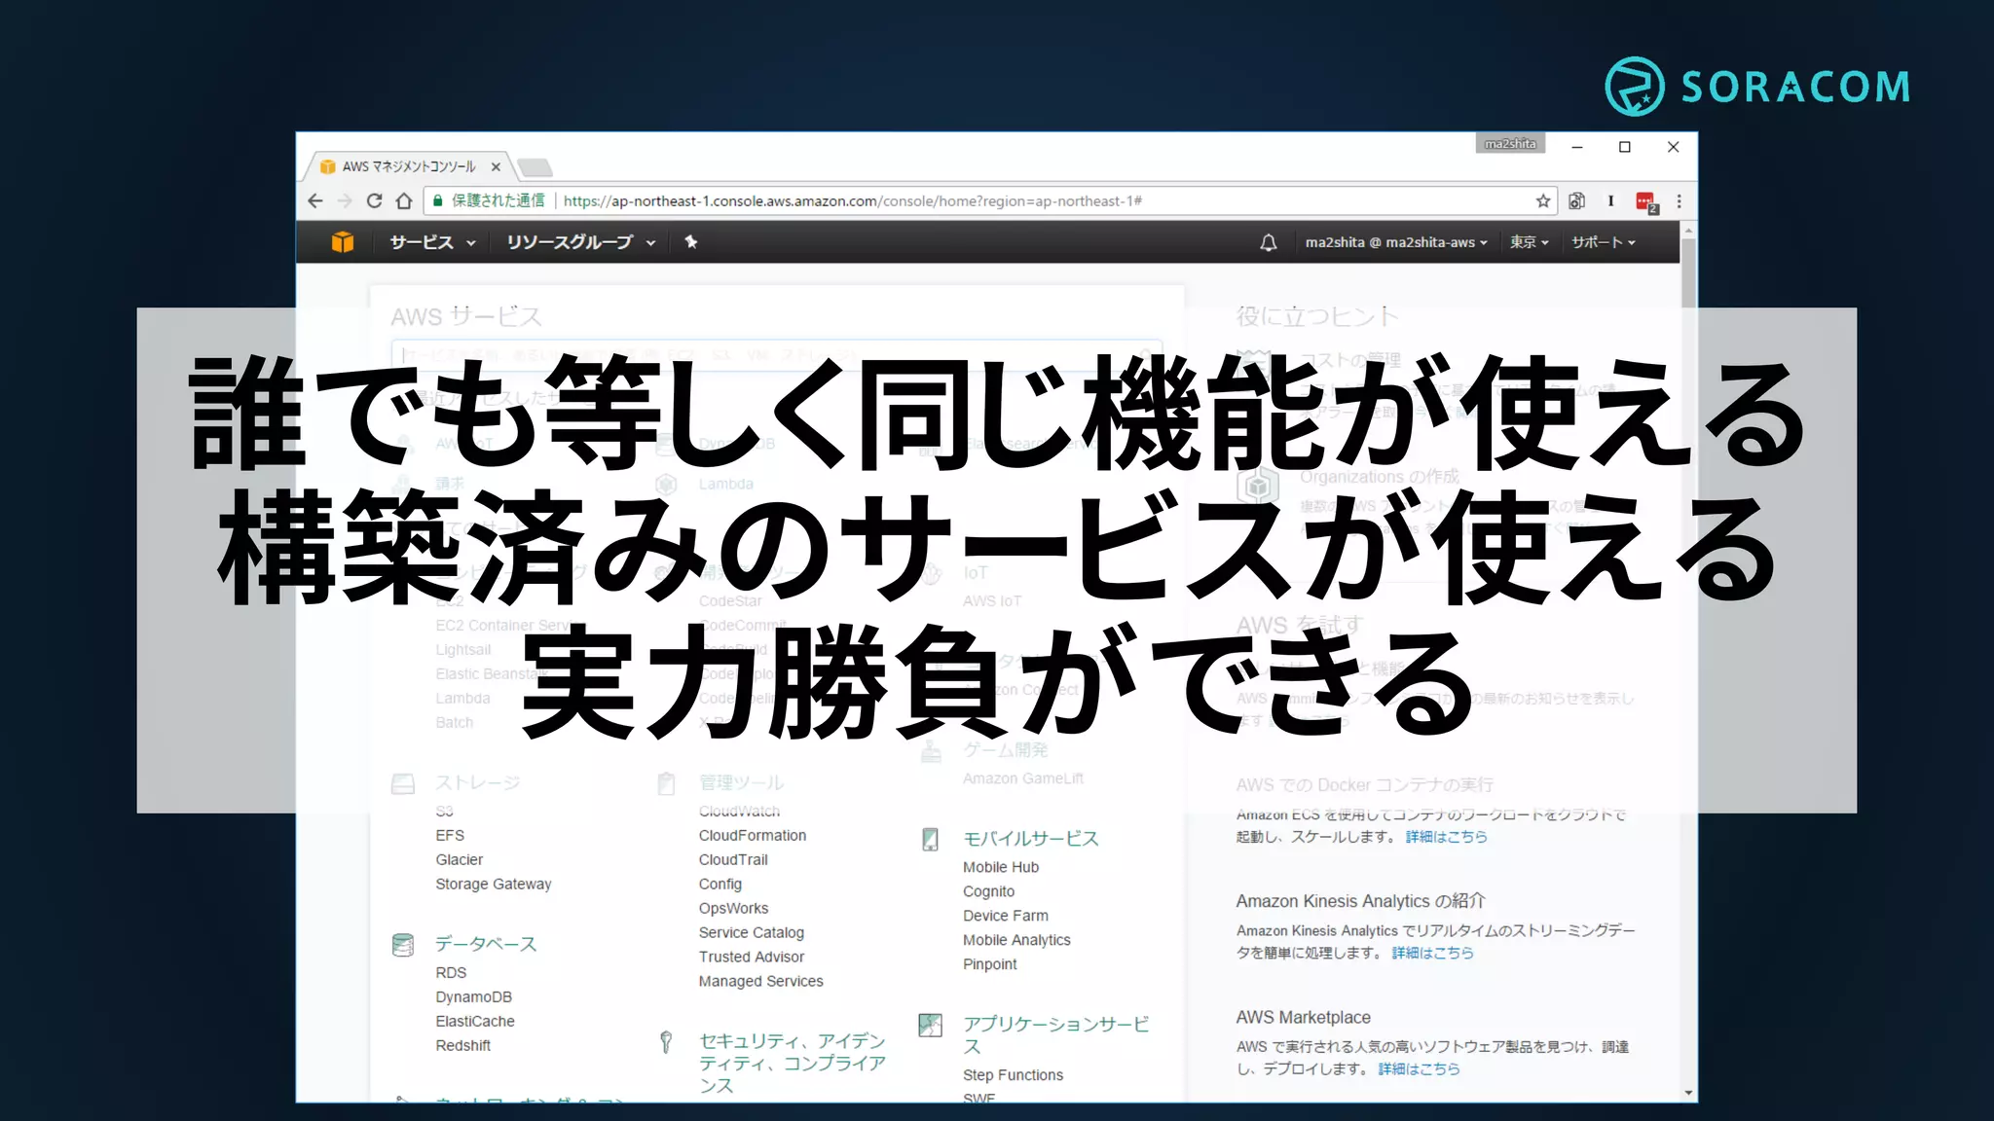Click the red extension icon with badge
1994x1121 pixels.
pyautogui.click(x=1646, y=202)
